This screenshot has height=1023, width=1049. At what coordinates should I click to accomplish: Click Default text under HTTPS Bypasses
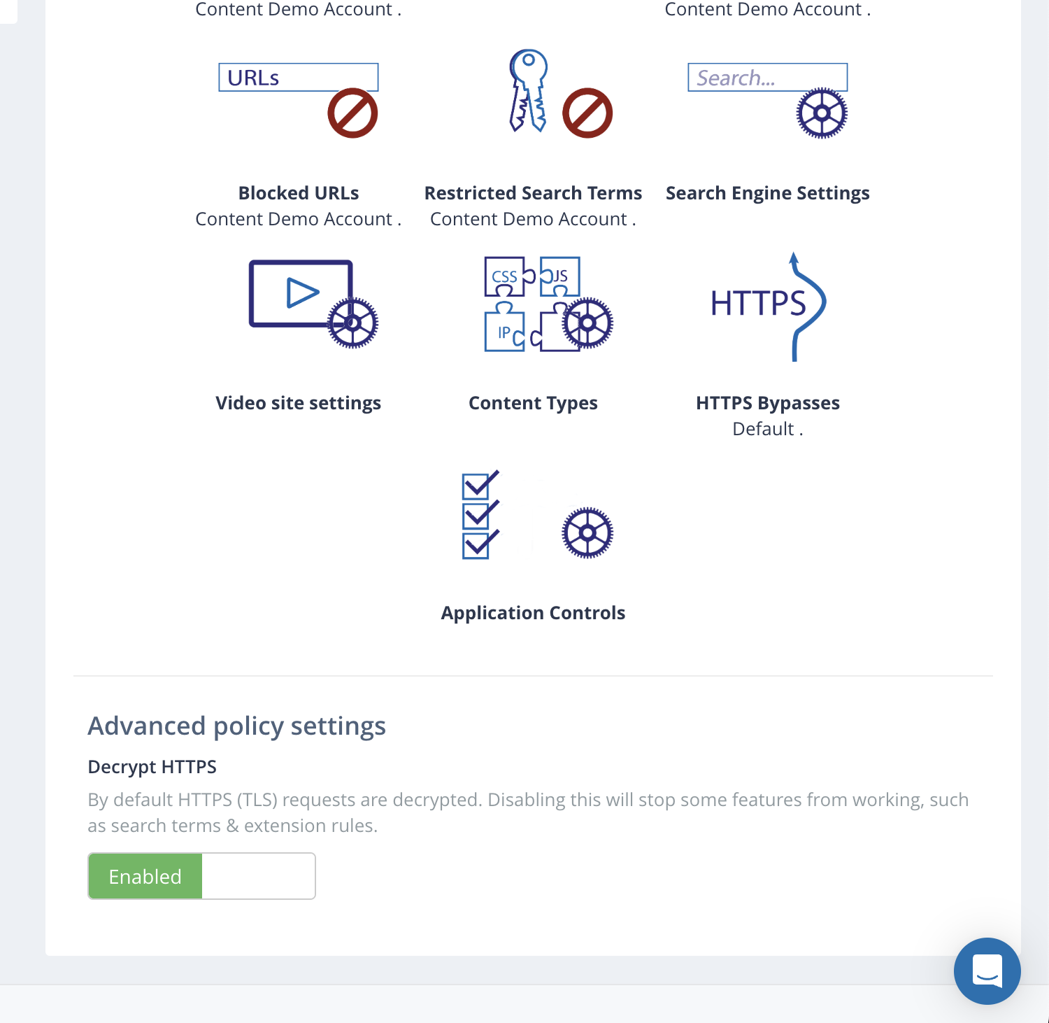tap(763, 429)
